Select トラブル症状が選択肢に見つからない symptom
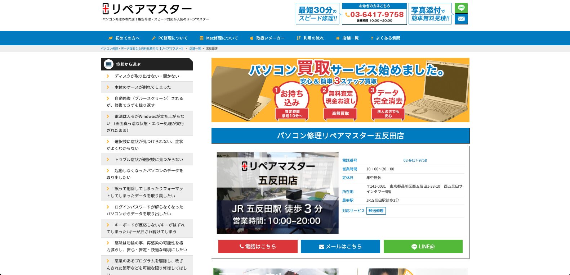This screenshot has width=570, height=275. coord(147,159)
